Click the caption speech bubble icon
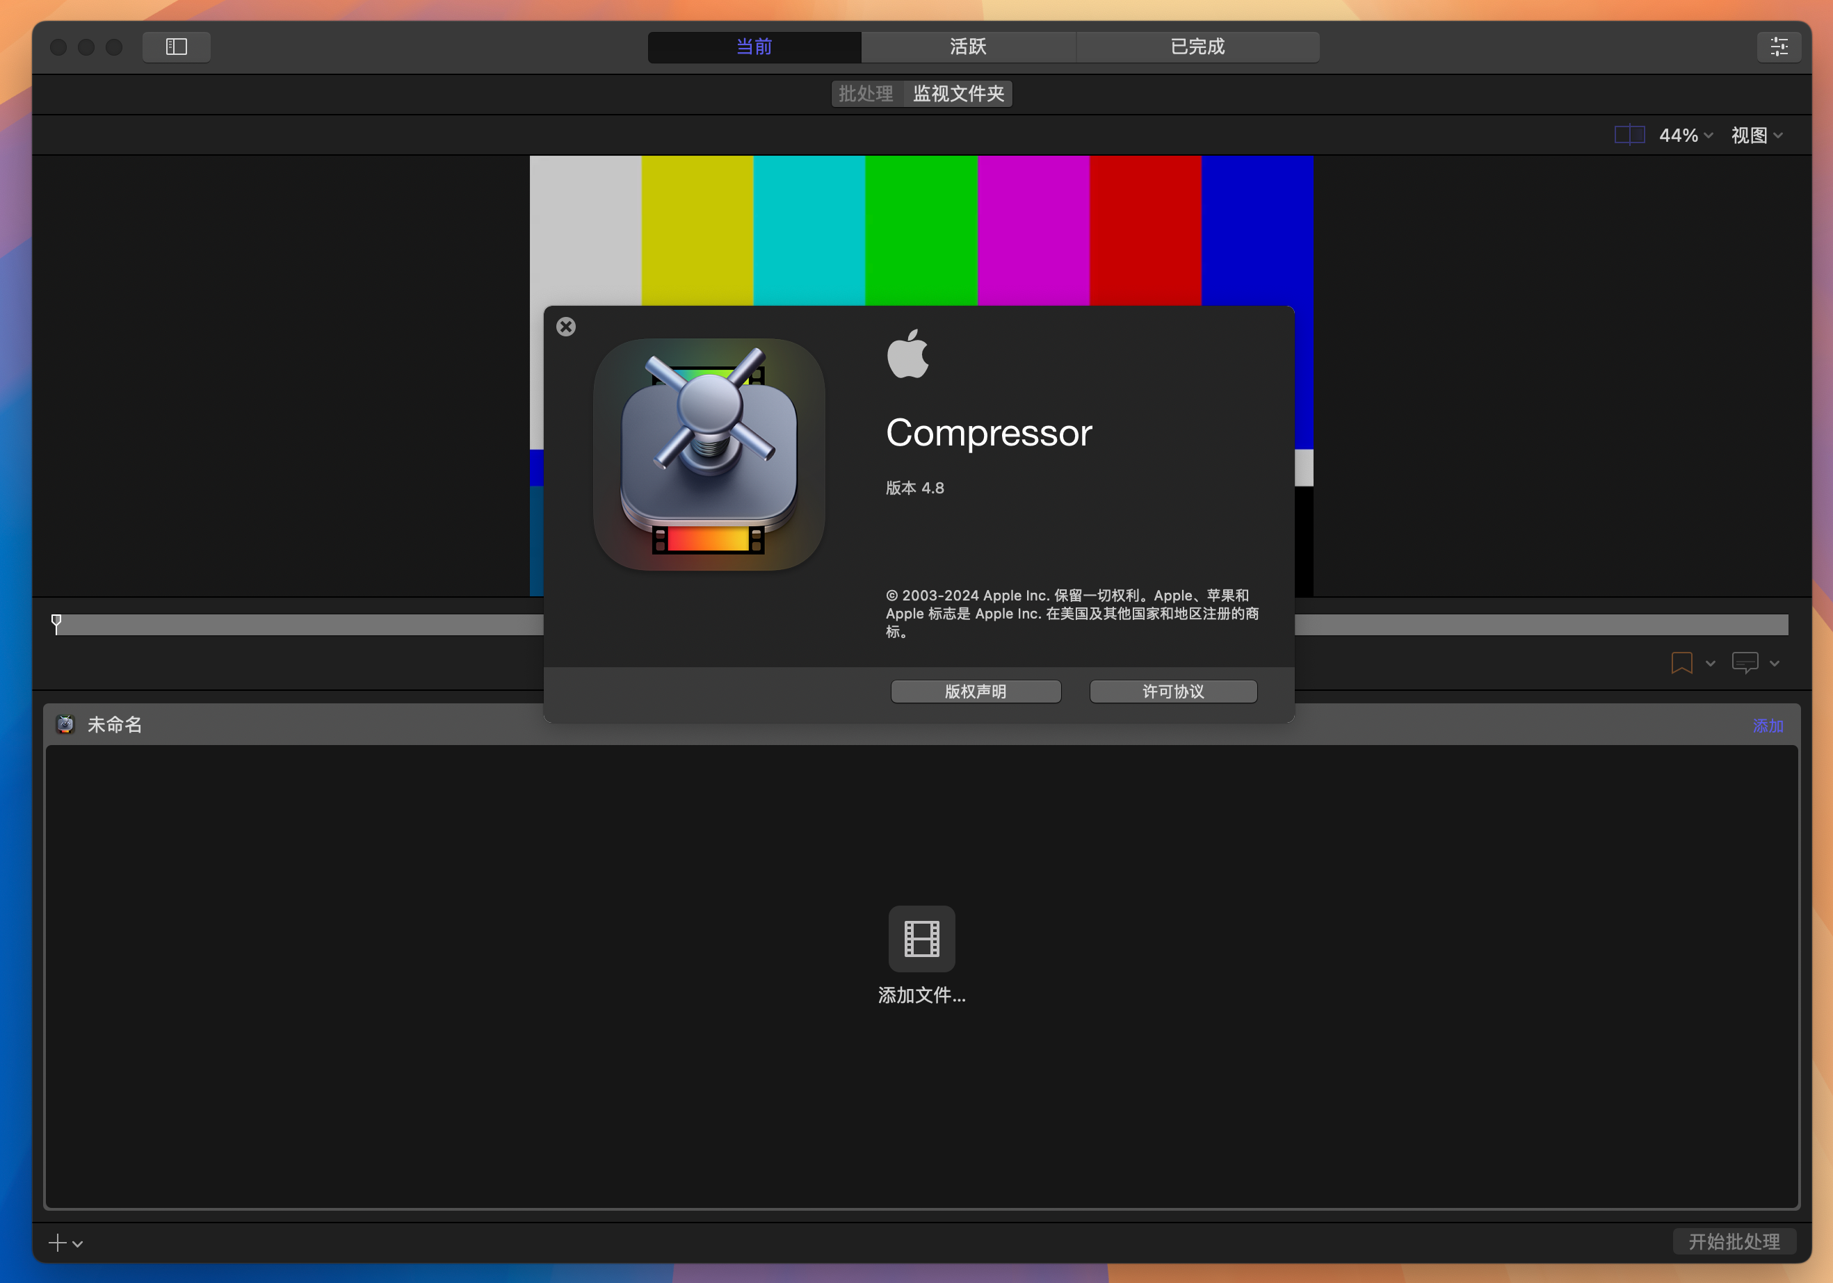 point(1745,662)
